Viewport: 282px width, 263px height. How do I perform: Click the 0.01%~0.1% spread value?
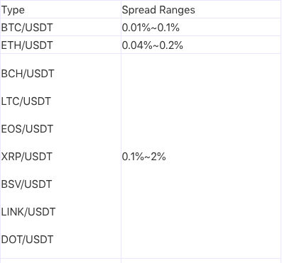pos(151,28)
